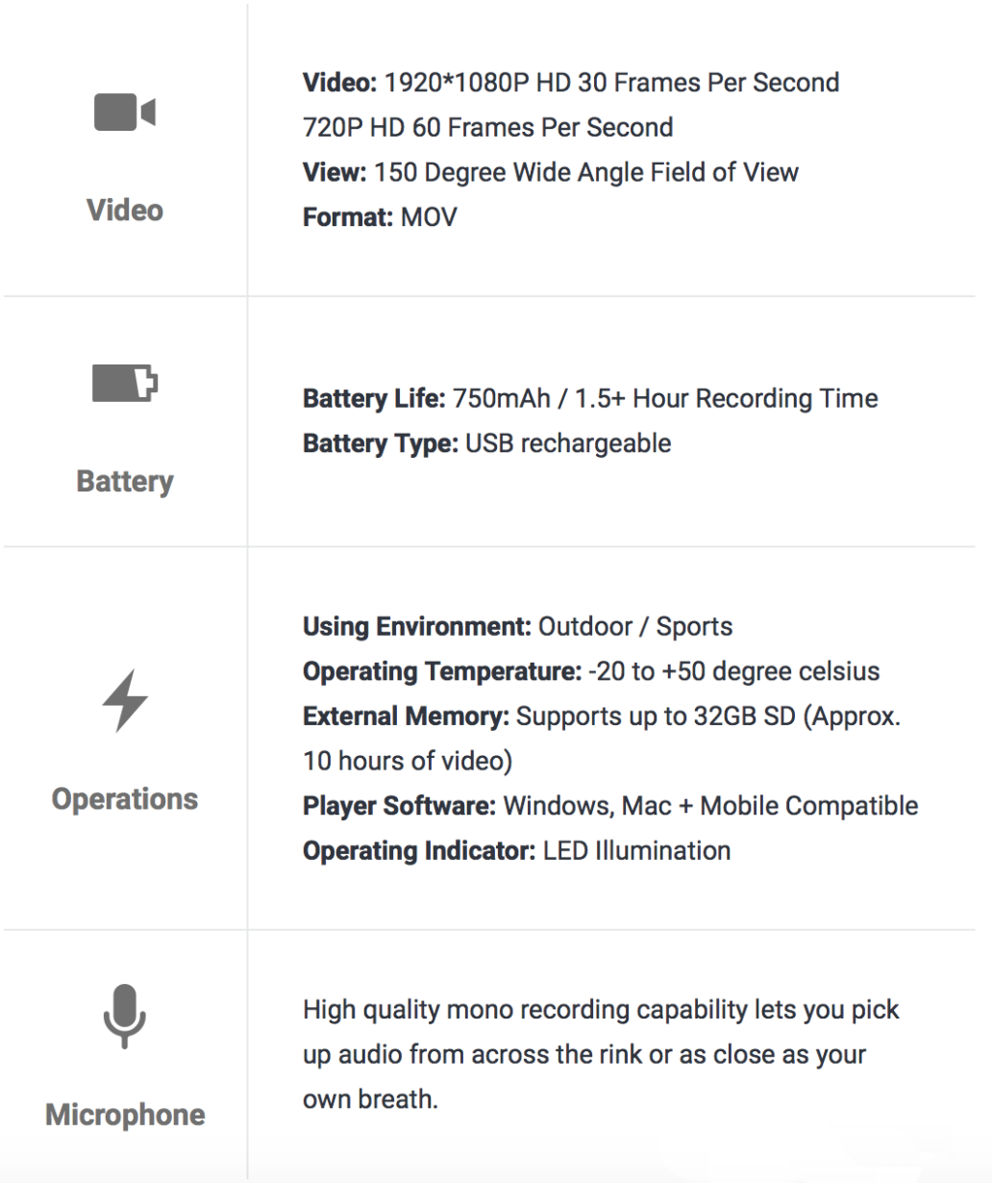Screen dimensions: 992x1183
Task: Select the Video section heading
Action: pos(125,210)
